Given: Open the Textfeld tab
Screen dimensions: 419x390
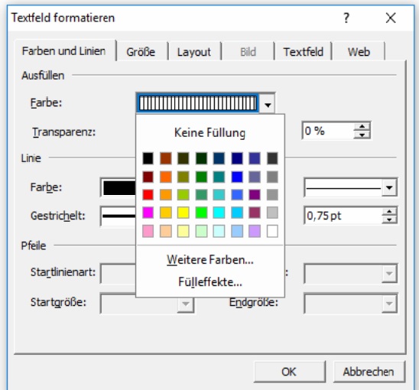Looking at the screenshot, I should coord(304,52).
